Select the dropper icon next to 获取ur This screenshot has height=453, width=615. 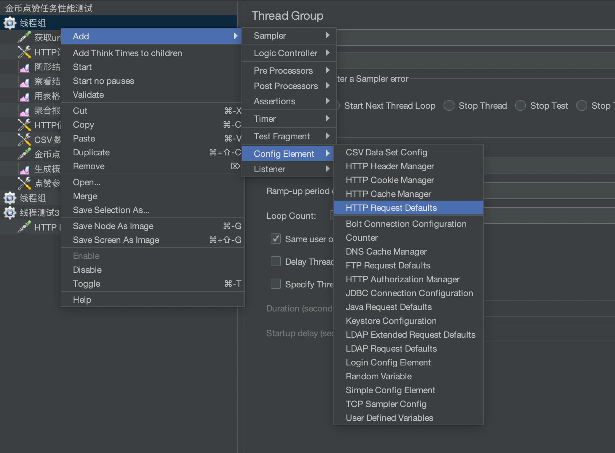pyautogui.click(x=24, y=37)
